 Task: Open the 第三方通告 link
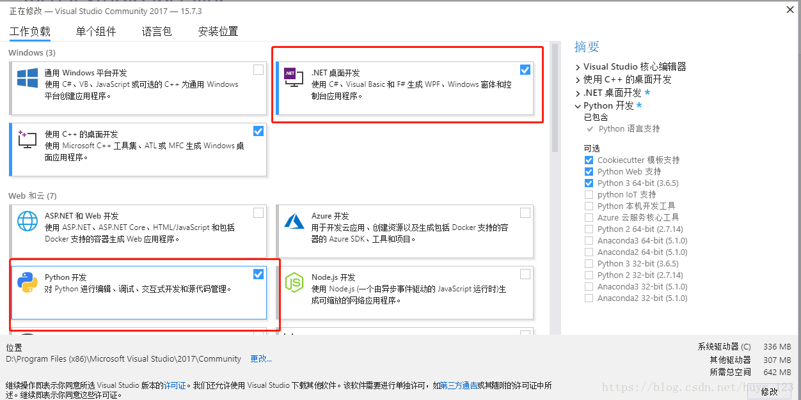[x=458, y=385]
